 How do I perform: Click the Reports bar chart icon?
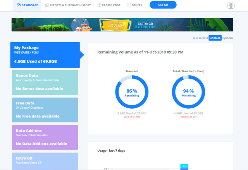(x=46, y=5)
